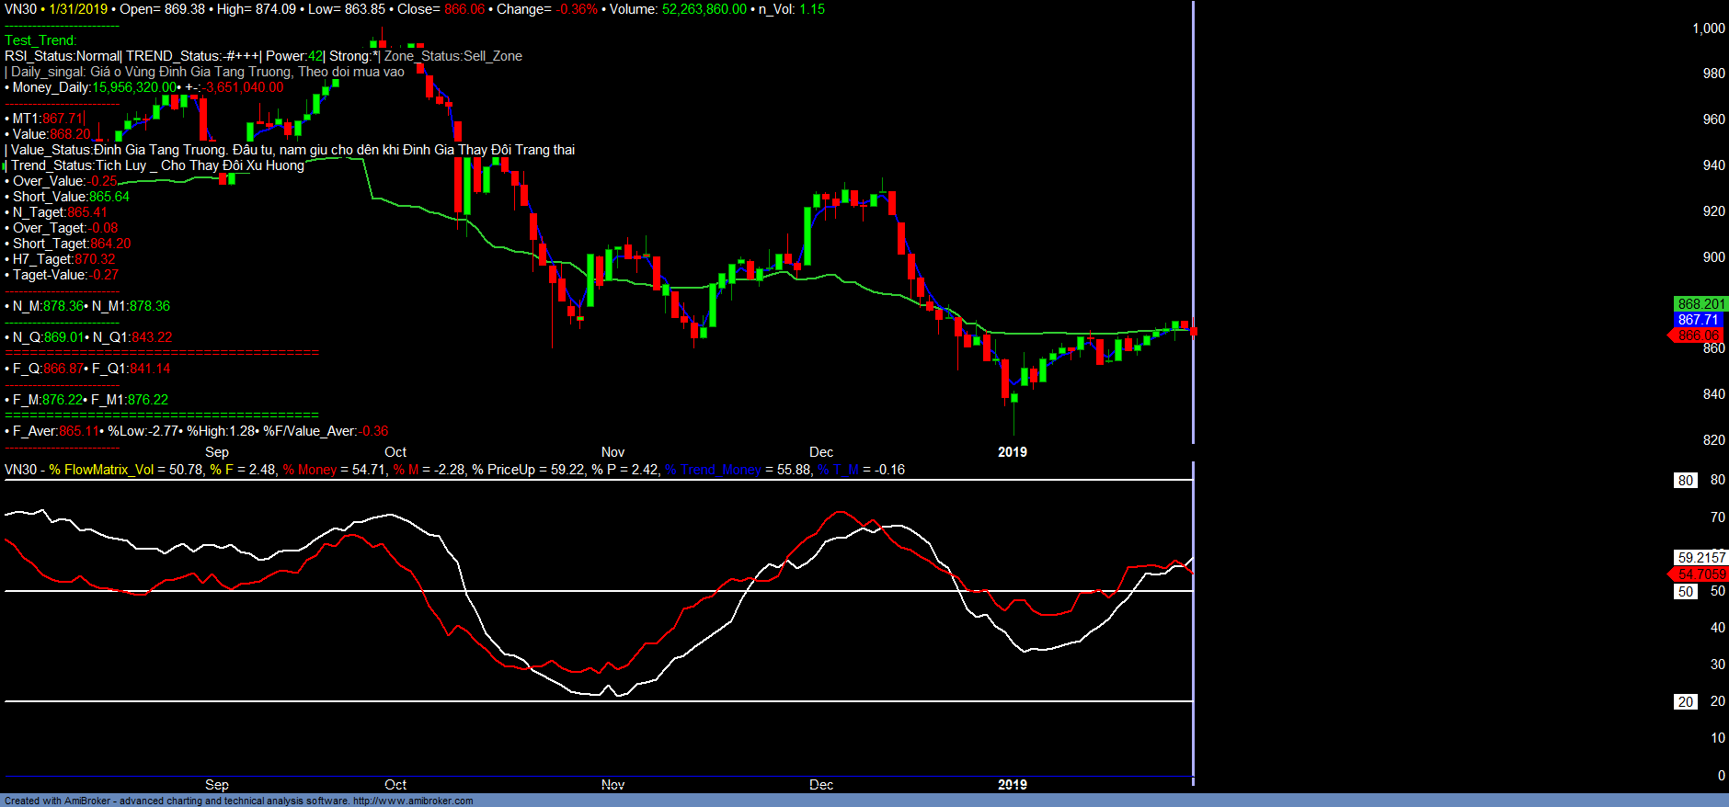Screen dimensions: 1729x807
Task: Click the blue 867.71 price tag
Action: [1698, 320]
